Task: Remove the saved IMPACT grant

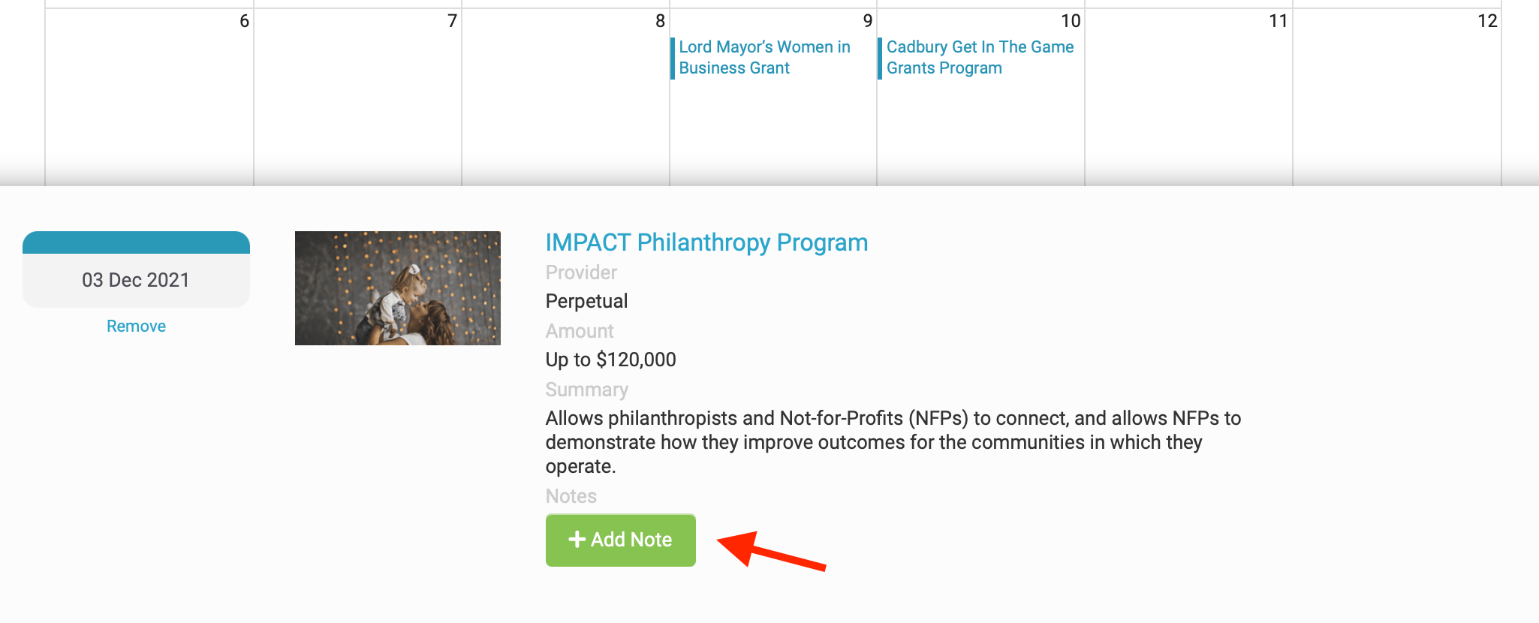Action: (x=136, y=327)
